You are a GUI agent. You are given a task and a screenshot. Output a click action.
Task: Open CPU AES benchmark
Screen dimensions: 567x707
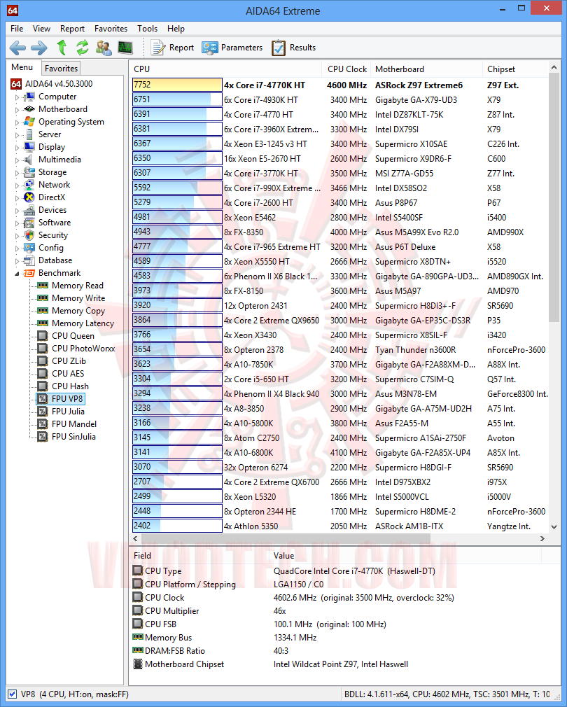[x=68, y=374]
